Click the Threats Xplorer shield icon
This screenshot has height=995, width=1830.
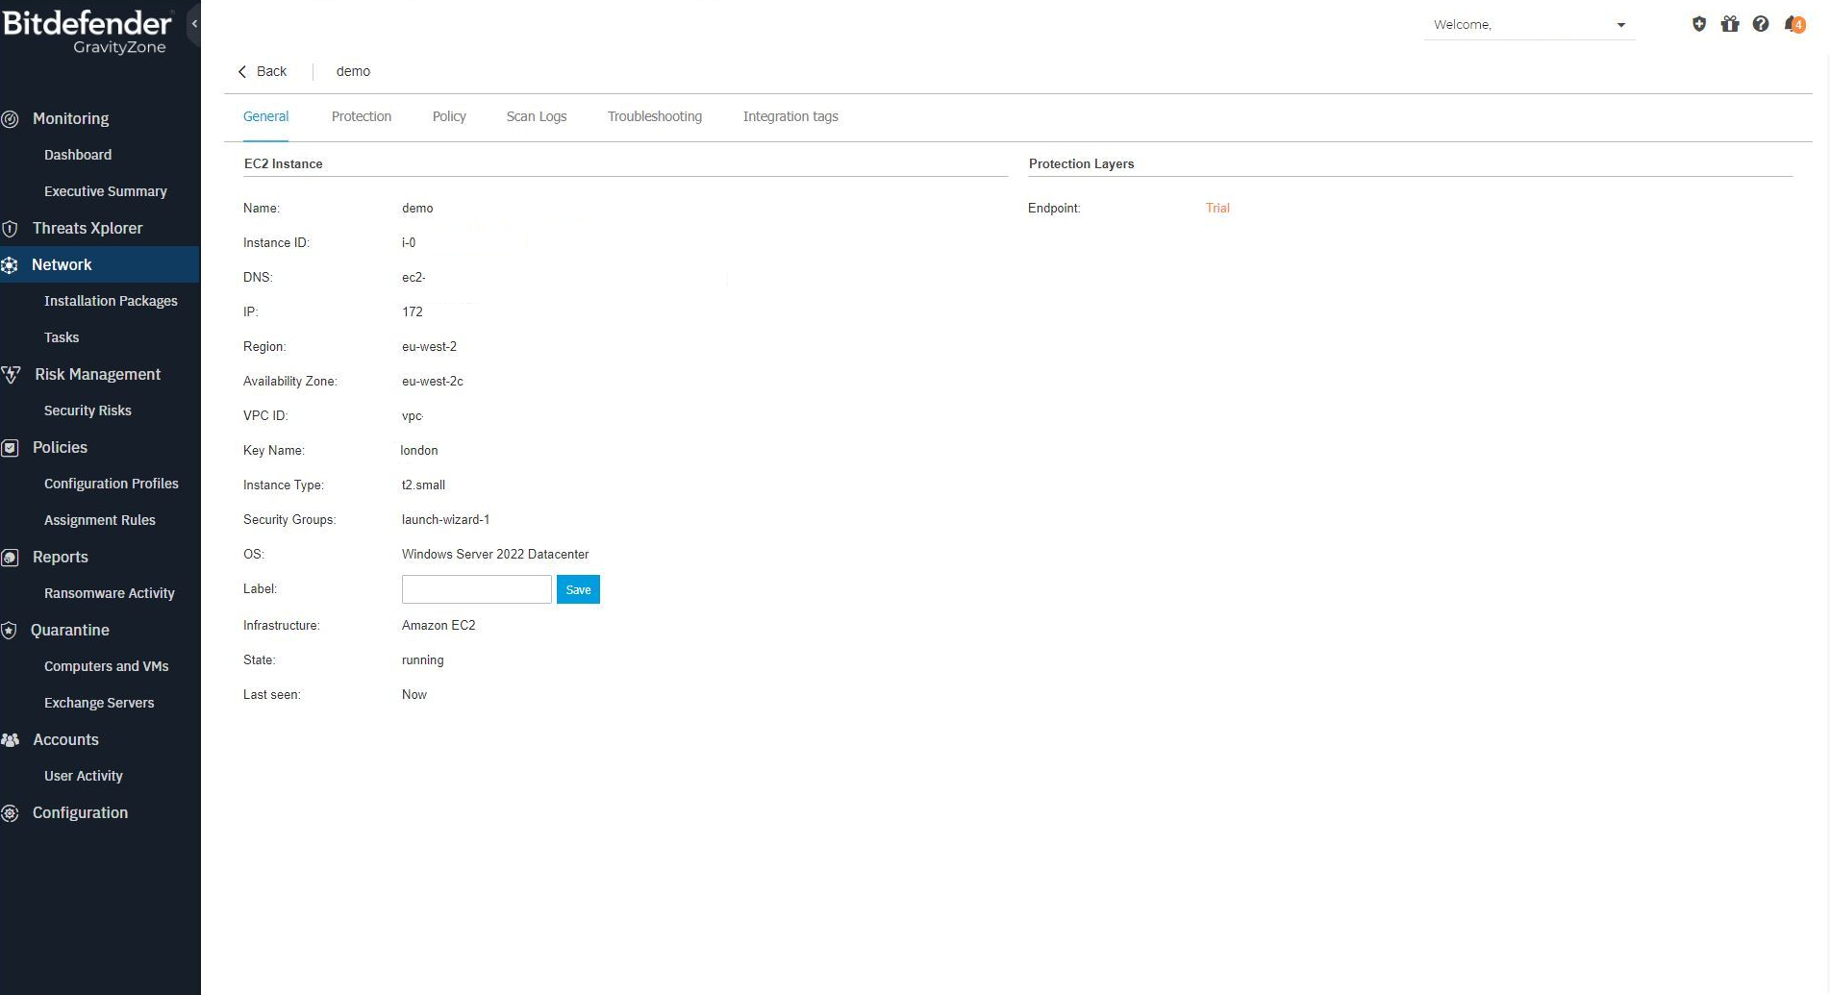[x=11, y=229]
